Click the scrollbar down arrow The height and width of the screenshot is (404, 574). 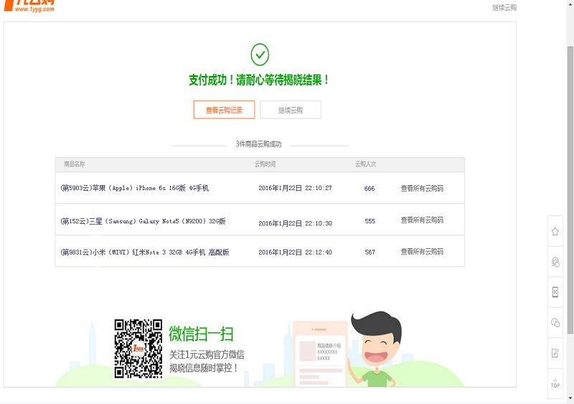click(570, 398)
